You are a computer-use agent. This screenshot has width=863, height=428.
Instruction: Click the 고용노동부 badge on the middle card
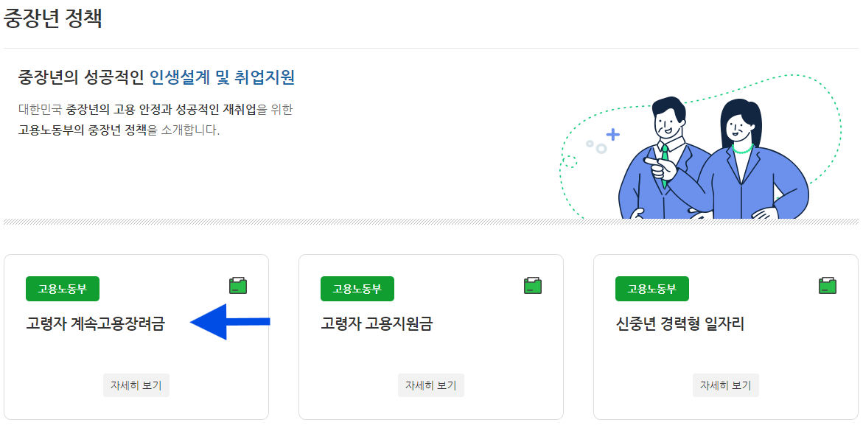pyautogui.click(x=357, y=289)
